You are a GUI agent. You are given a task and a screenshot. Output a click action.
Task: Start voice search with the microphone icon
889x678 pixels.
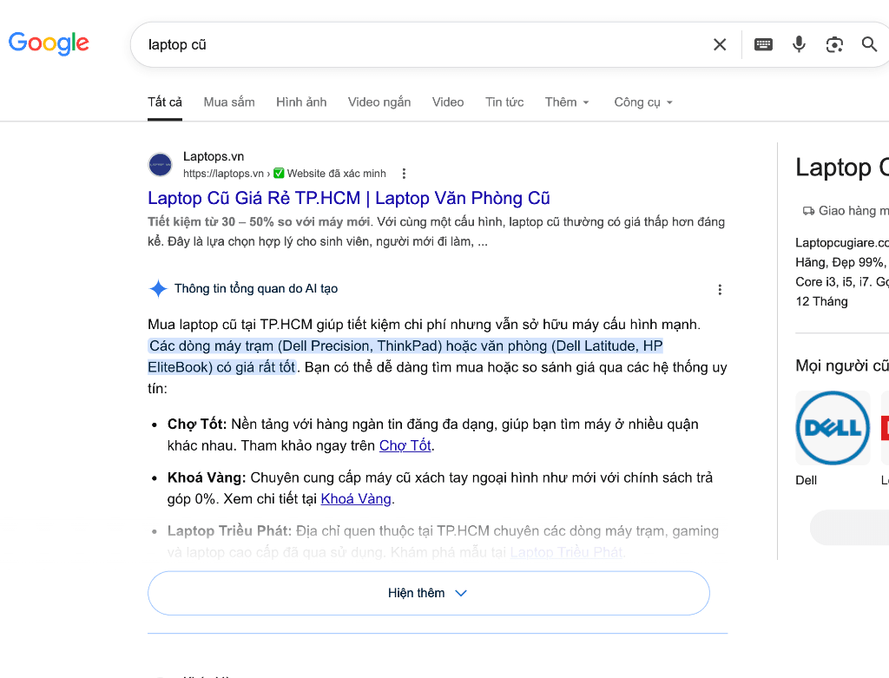tap(799, 44)
